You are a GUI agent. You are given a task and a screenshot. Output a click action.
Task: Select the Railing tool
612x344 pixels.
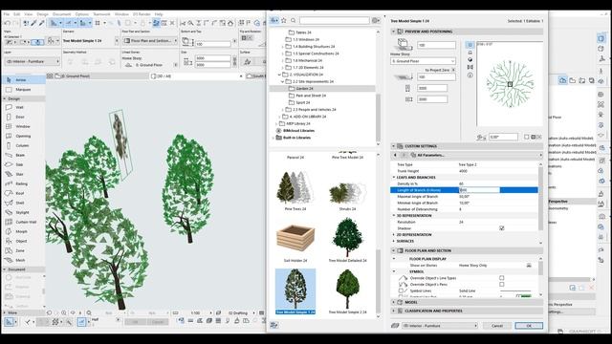23,183
